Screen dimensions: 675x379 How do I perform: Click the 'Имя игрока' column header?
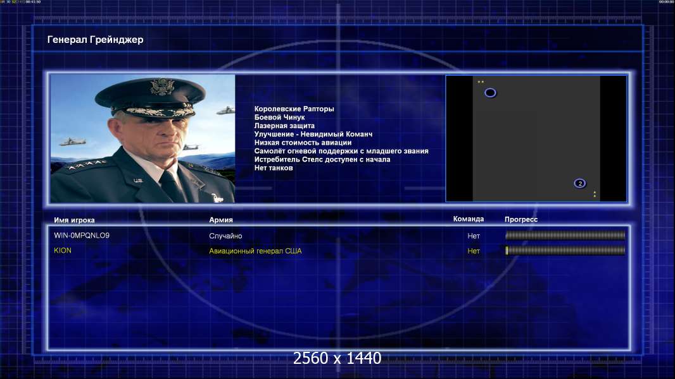click(x=74, y=220)
